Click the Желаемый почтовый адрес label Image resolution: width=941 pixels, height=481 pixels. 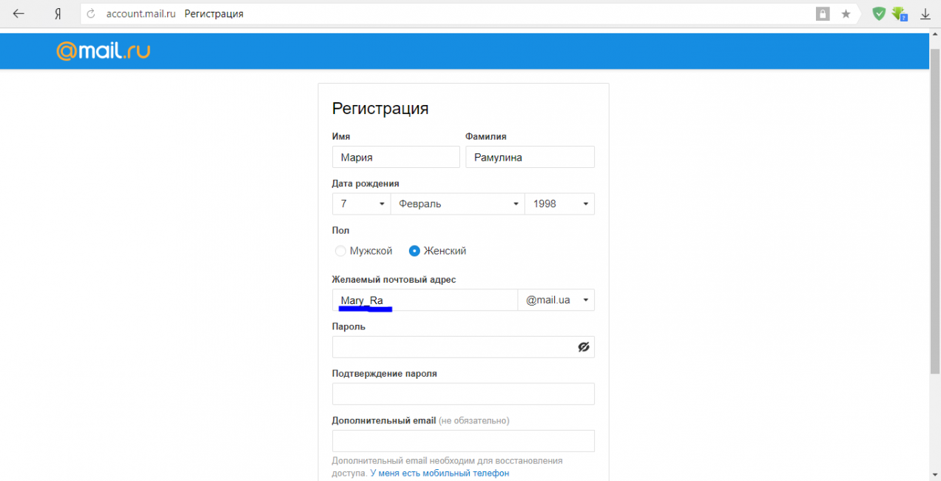[394, 279]
